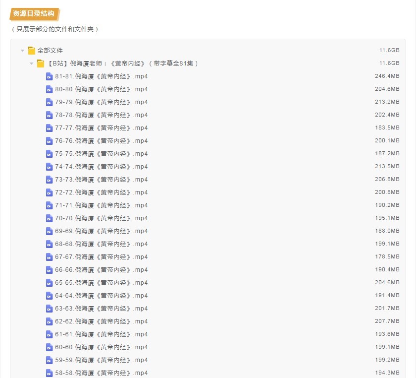Select file name 74-74.倪海厦《黄帝内经》.mp4

(x=102, y=167)
